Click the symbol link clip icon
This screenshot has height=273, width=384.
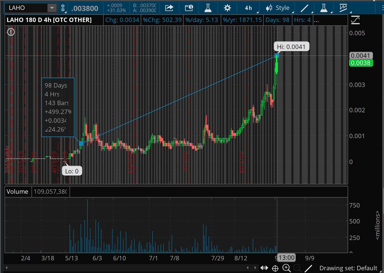63,8
